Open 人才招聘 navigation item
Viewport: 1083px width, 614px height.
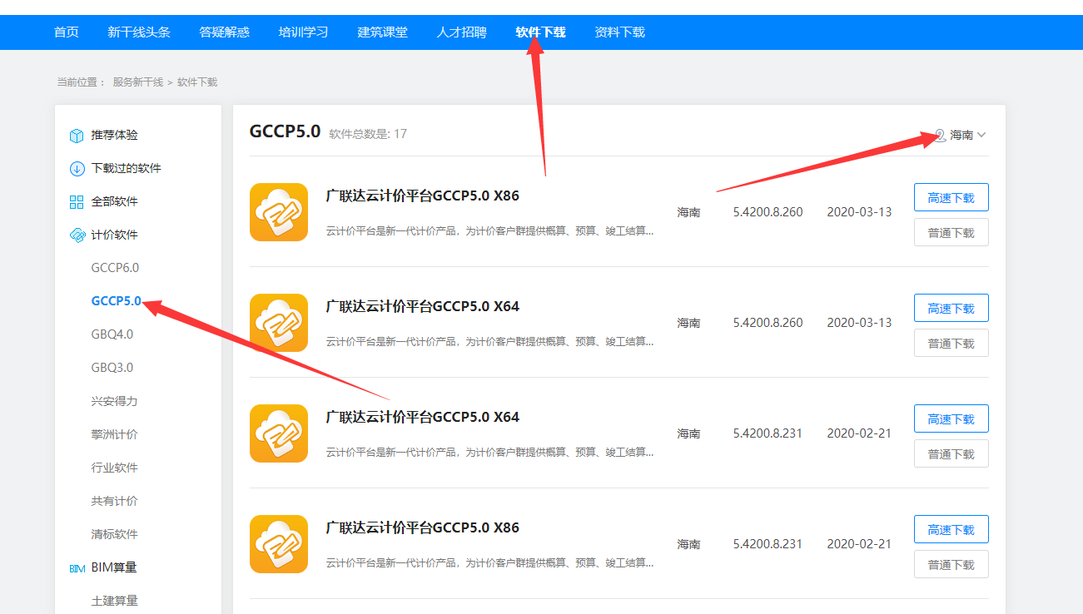462,32
